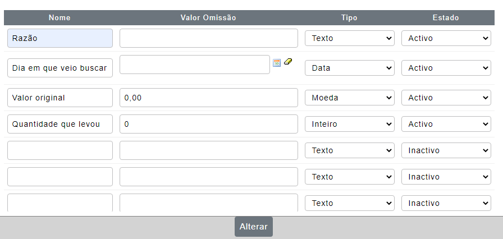Click the eraser icon to clear date
503x239 pixels.
[x=288, y=61]
